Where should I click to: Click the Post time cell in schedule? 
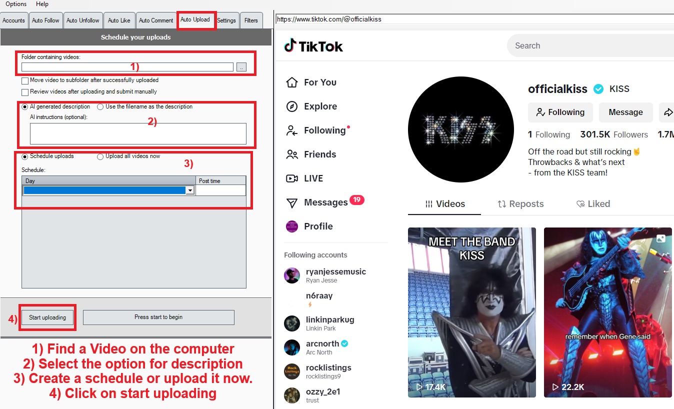pos(220,190)
